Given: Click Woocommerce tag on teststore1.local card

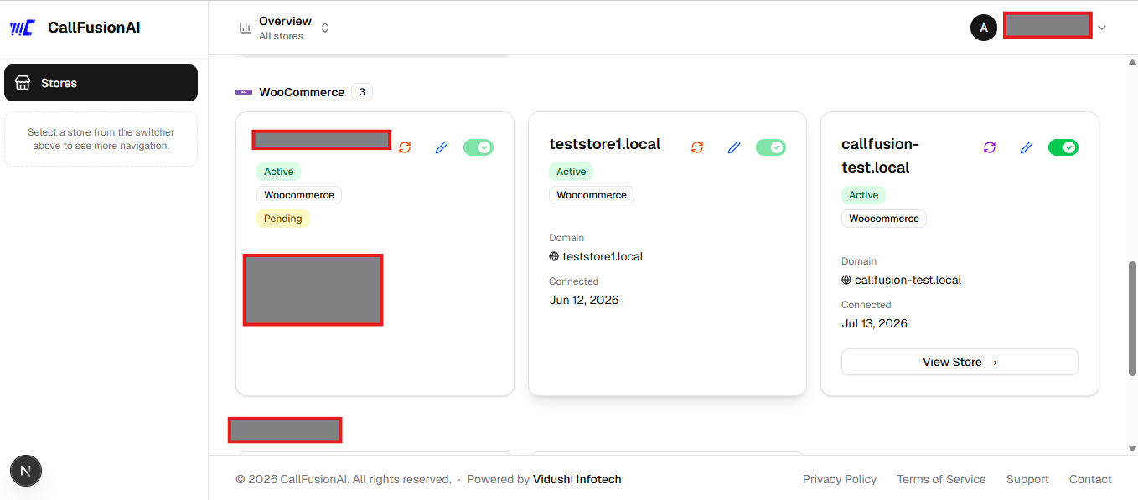Looking at the screenshot, I should [x=592, y=195].
